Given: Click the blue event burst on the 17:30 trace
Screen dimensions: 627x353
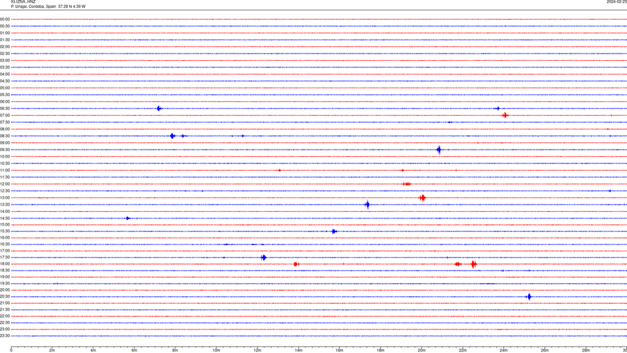Looking at the screenshot, I should (263, 258).
